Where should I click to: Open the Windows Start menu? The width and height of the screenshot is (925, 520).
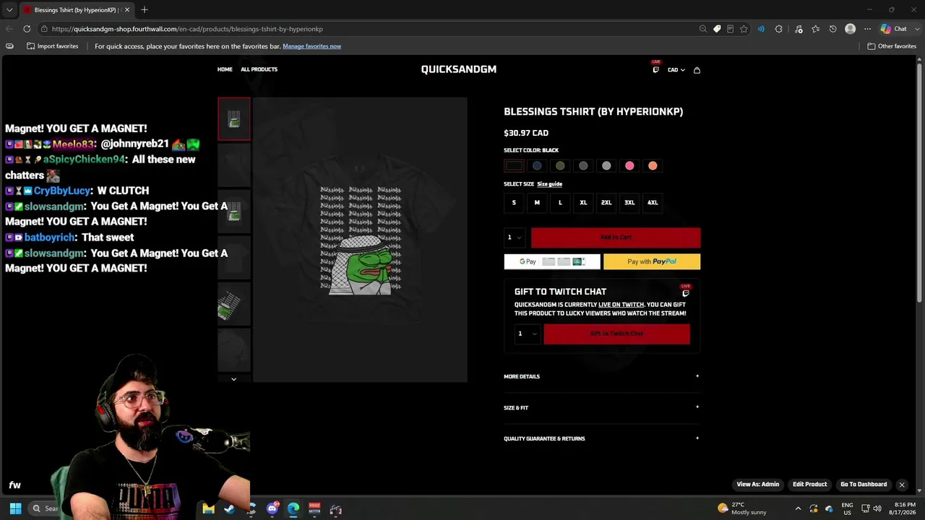[15, 508]
